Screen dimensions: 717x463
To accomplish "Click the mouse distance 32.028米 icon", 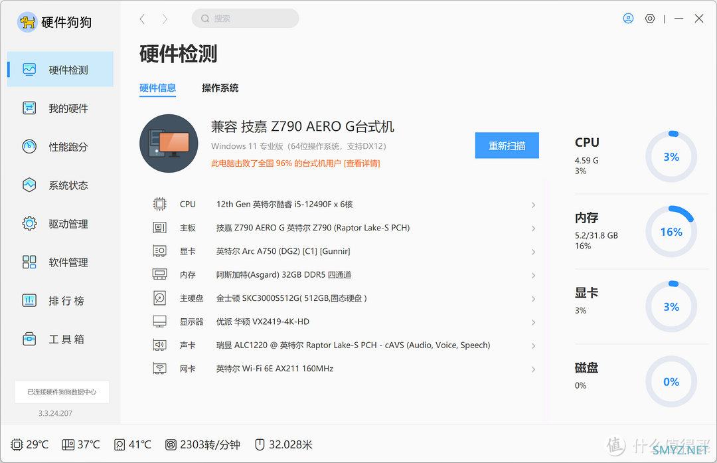I will pyautogui.click(x=260, y=444).
